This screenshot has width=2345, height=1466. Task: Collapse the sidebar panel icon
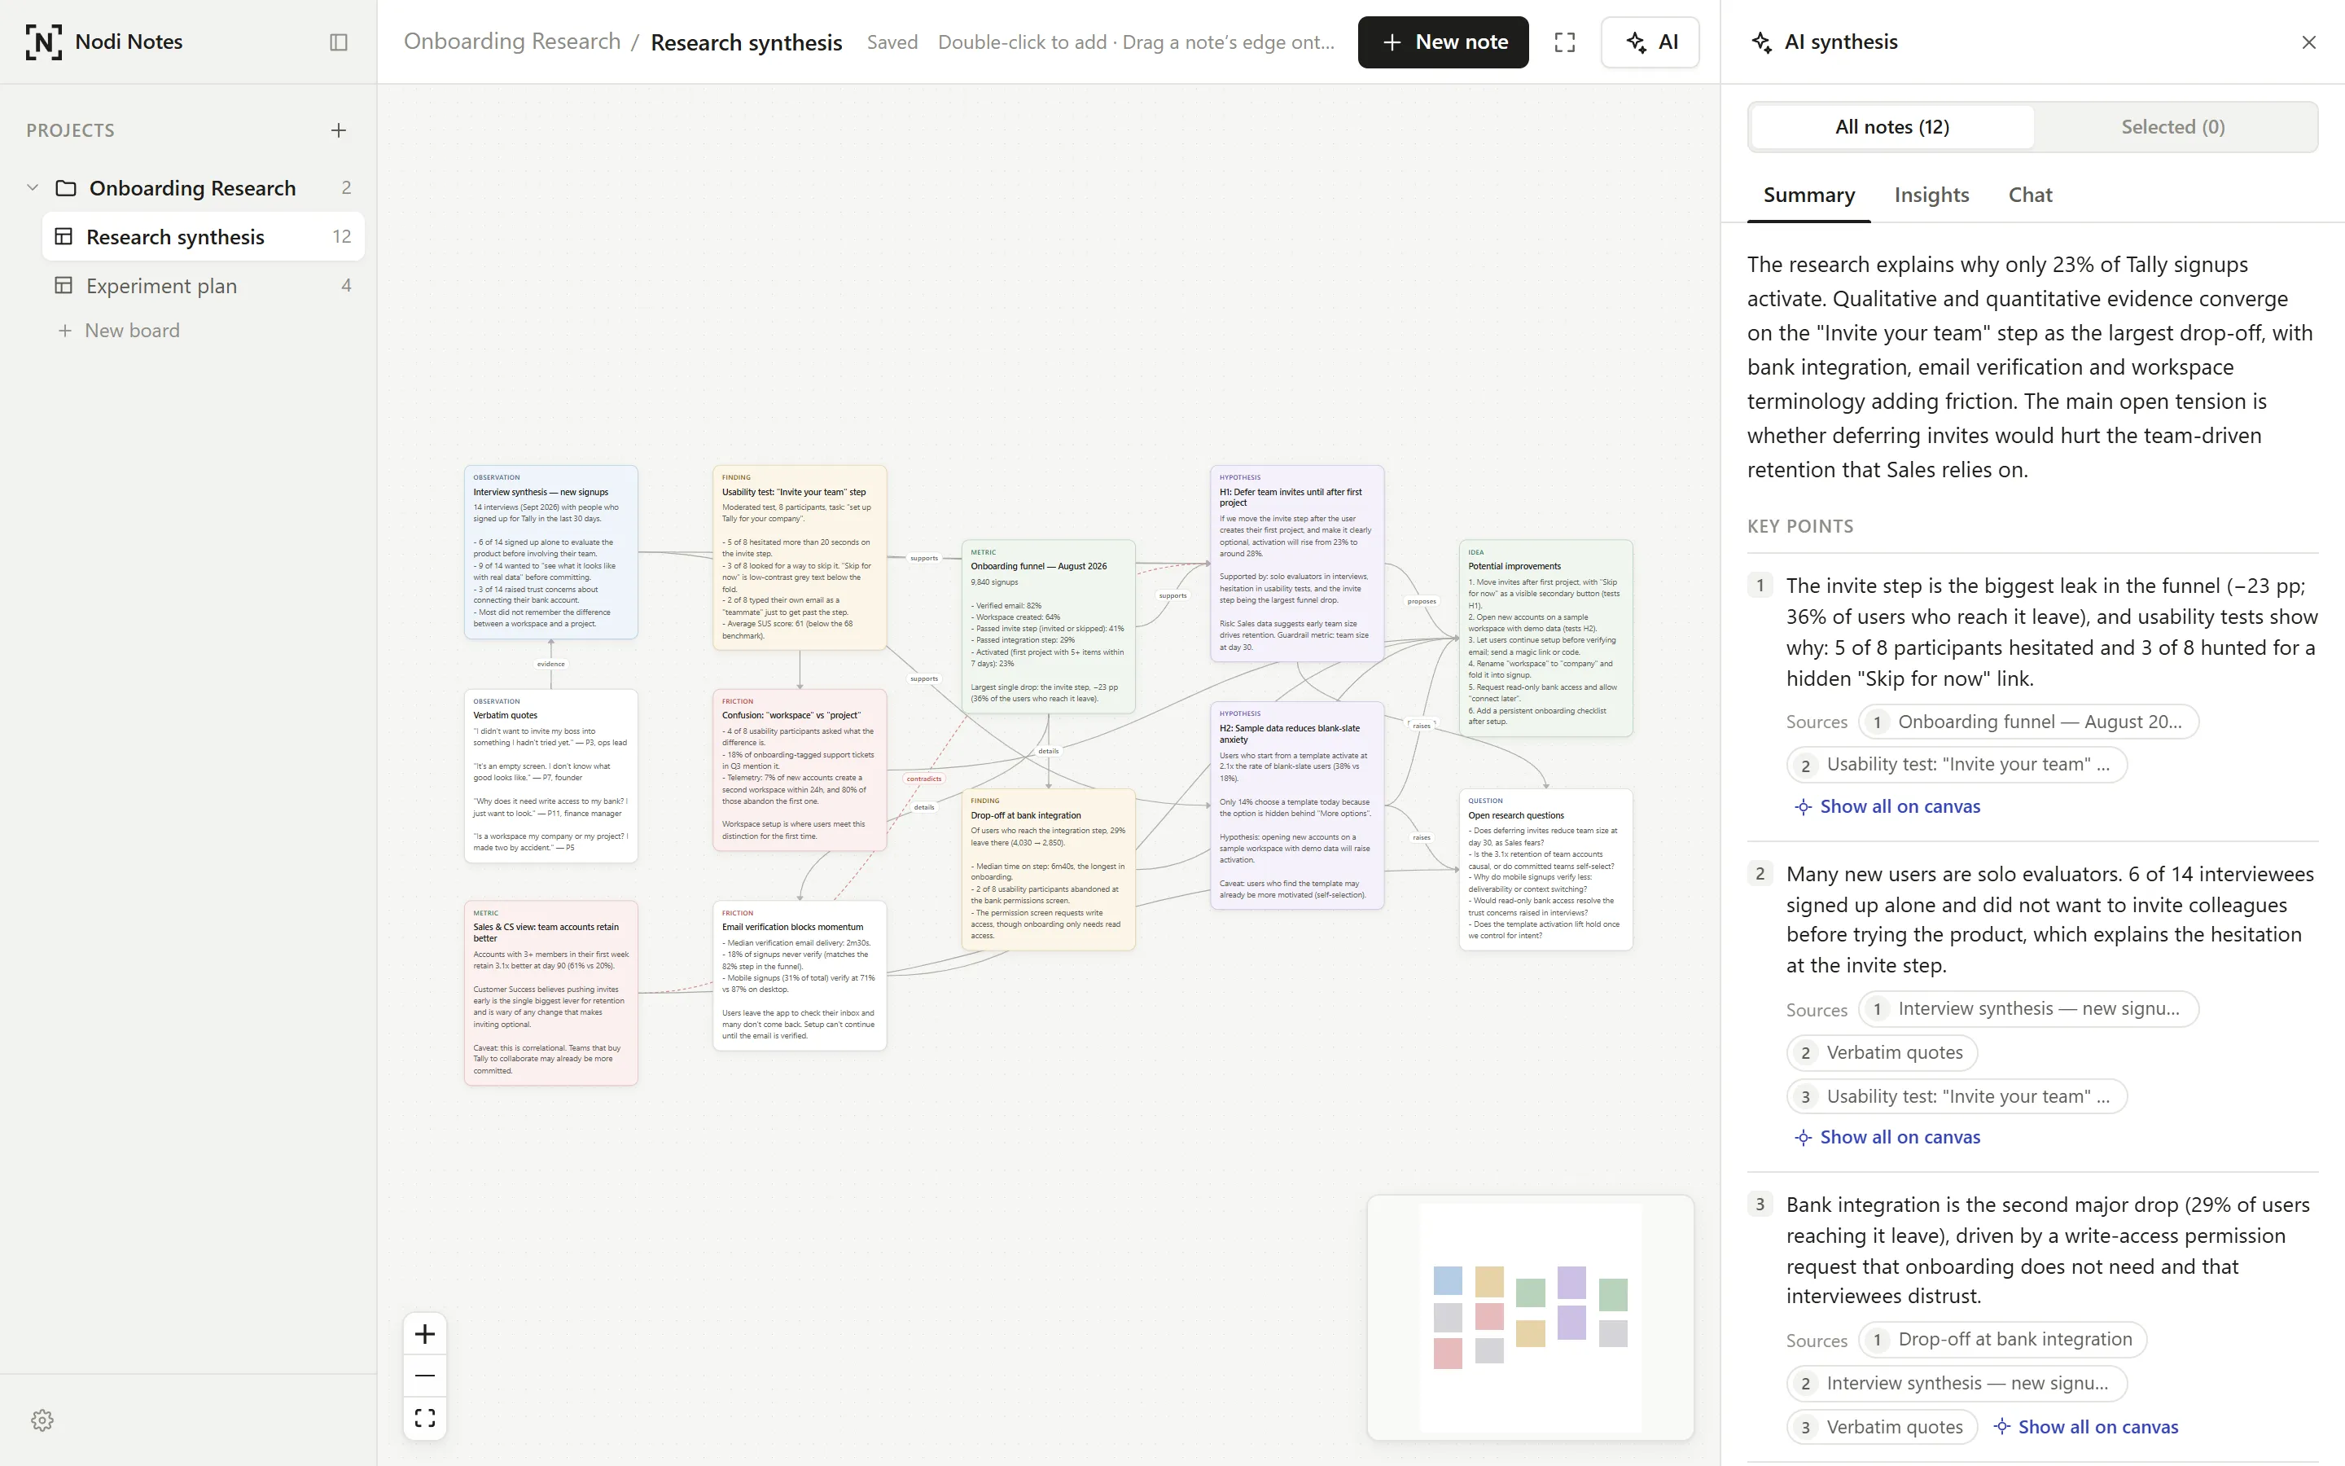pos(338,42)
